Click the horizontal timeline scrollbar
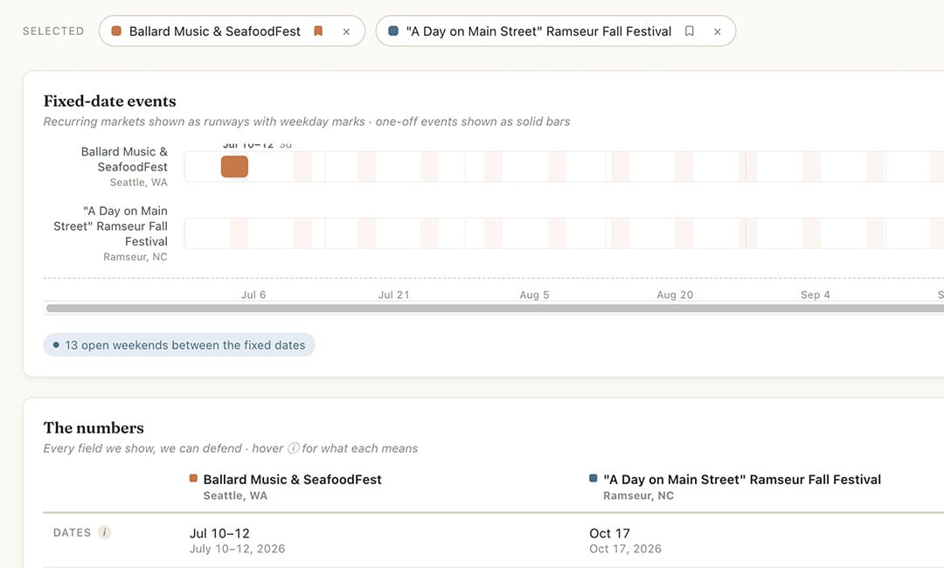 pos(495,308)
